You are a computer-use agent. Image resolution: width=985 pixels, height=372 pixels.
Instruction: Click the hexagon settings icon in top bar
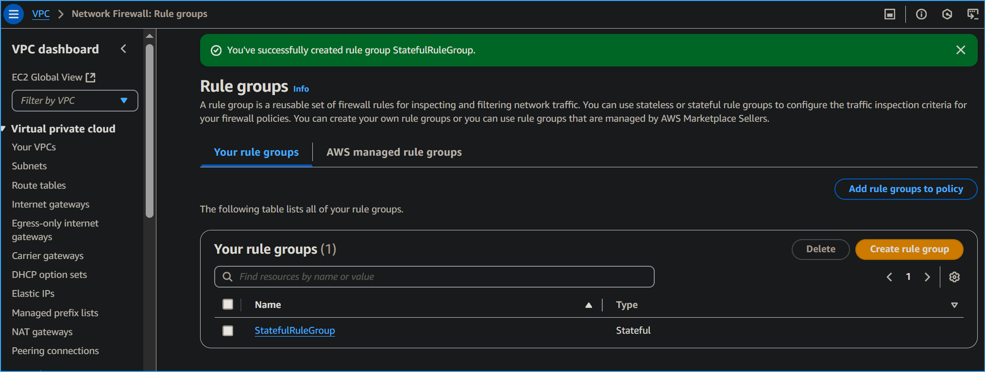click(947, 14)
